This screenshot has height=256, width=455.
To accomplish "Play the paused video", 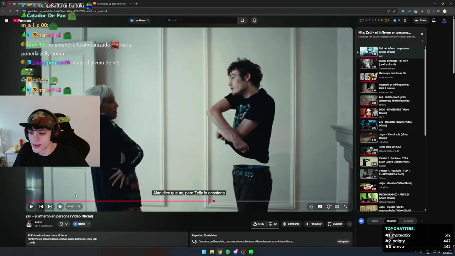I will 31,207.
